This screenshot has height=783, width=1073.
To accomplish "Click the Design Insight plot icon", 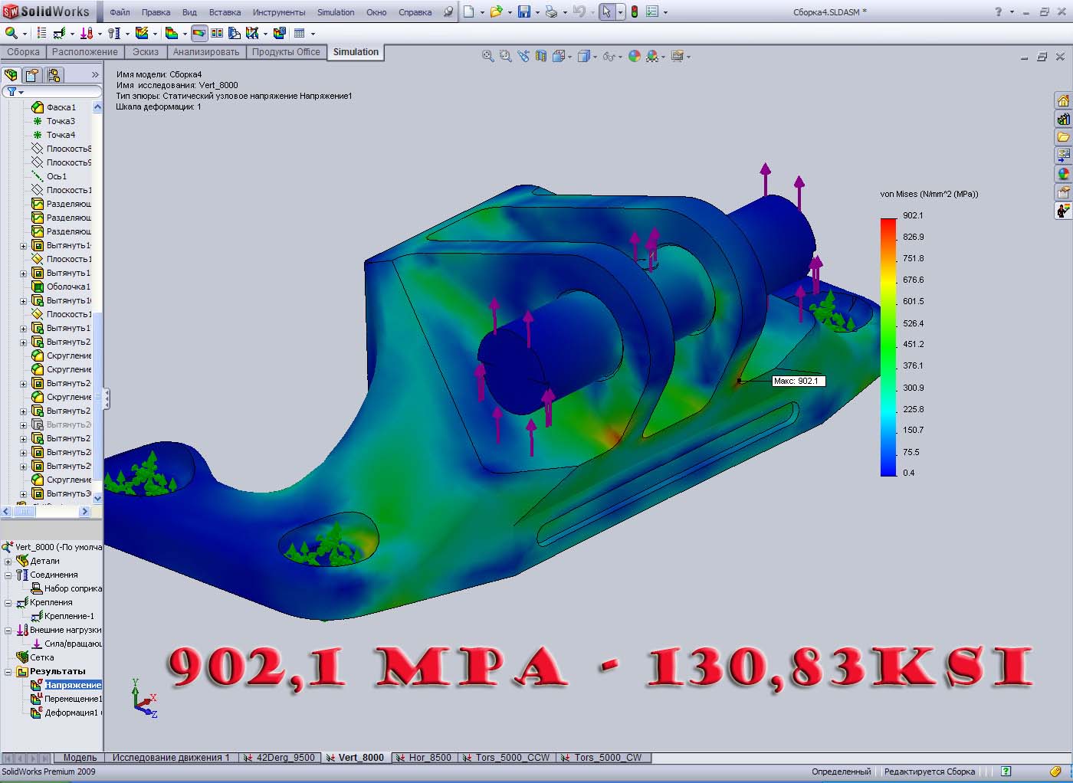I will (234, 34).
